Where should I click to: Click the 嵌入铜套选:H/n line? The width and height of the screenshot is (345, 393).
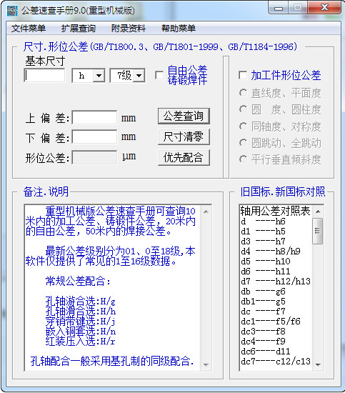tap(81, 332)
